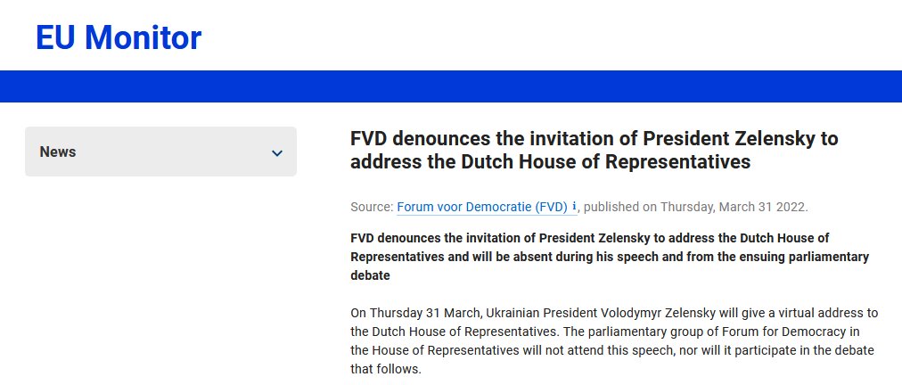Click the word 'debate' ending the bold summary

[x=370, y=275]
